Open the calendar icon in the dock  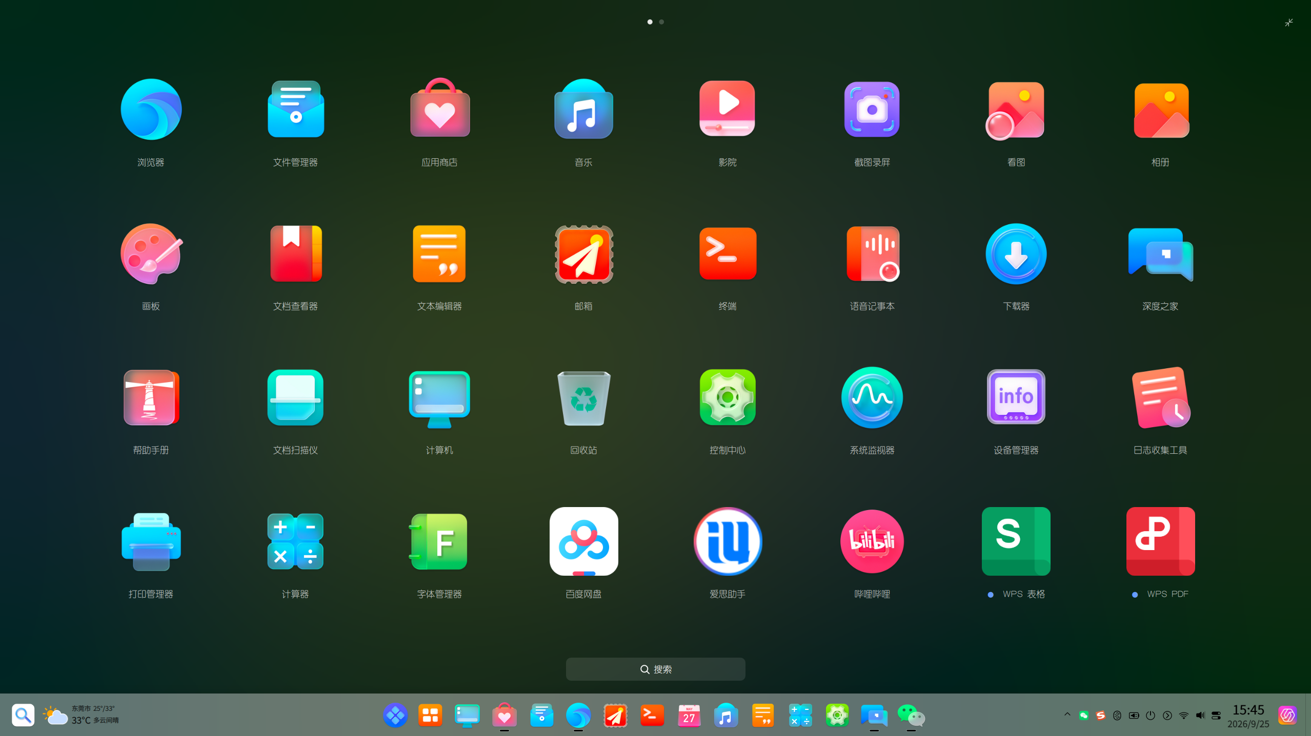(689, 715)
